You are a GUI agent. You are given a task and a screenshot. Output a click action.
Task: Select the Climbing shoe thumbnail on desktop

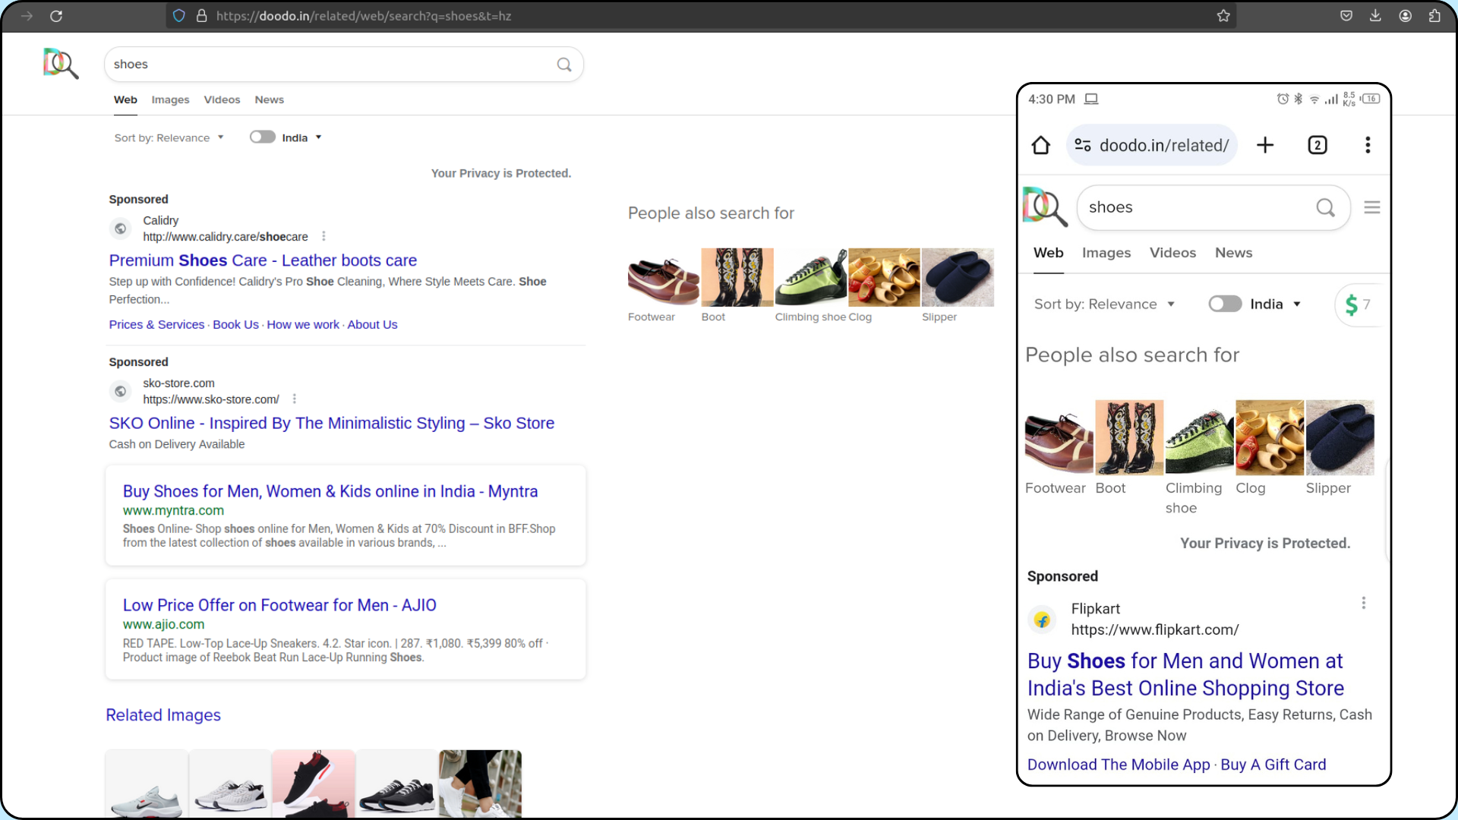pos(811,277)
